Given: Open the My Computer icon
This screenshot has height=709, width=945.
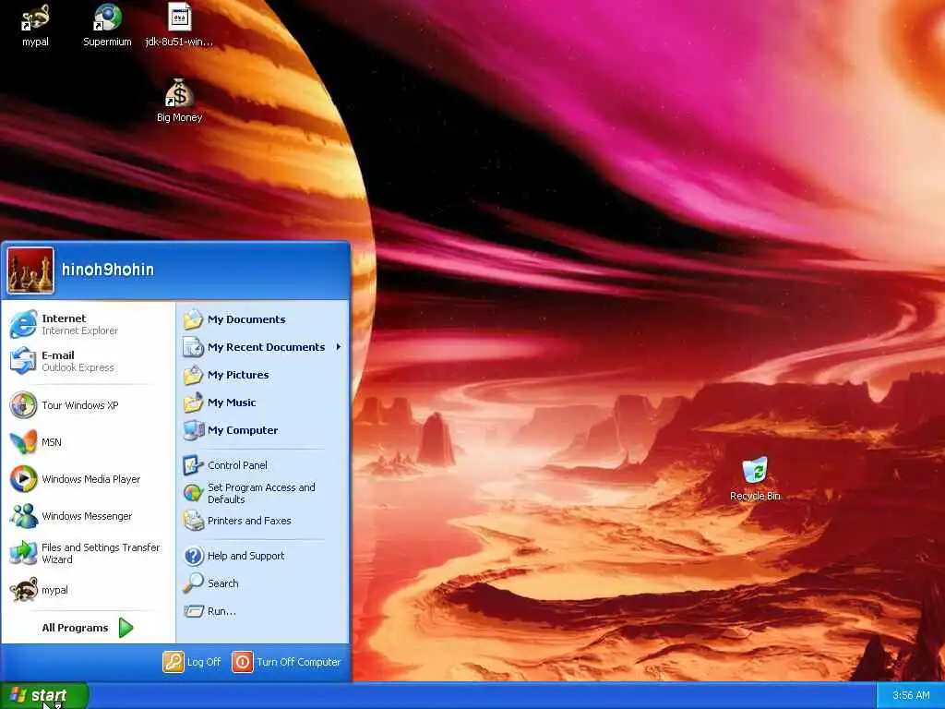Looking at the screenshot, I should (193, 430).
